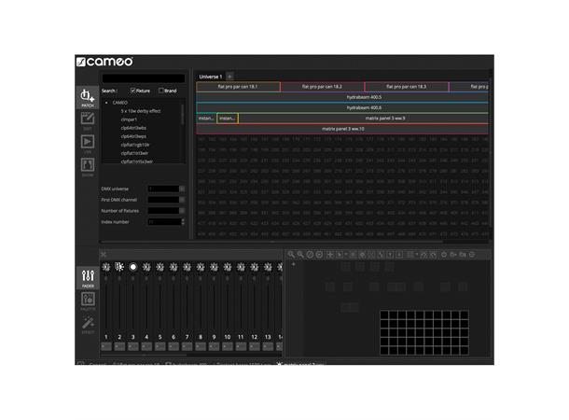Toggle the Fixture search checkbox
Image resolution: width=569 pixels, height=420 pixels.
pos(132,91)
